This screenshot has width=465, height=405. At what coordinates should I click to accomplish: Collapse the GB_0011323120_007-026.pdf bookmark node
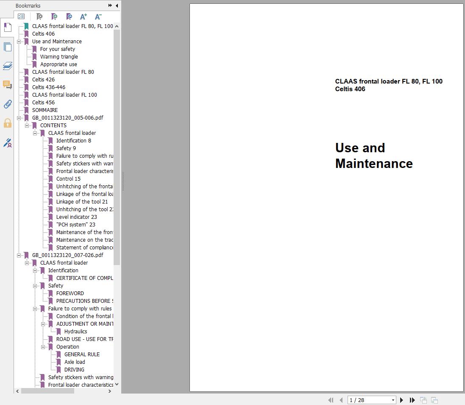(19, 255)
